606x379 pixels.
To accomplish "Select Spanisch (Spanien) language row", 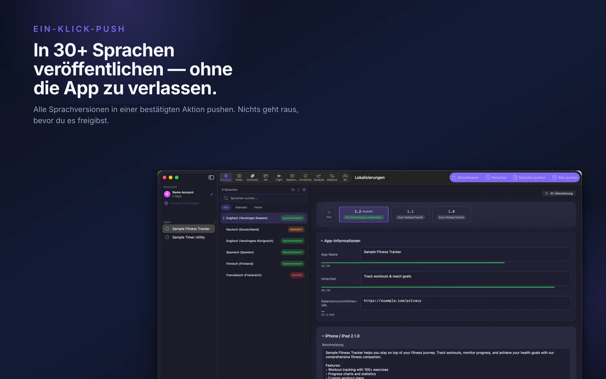I will pyautogui.click(x=264, y=252).
